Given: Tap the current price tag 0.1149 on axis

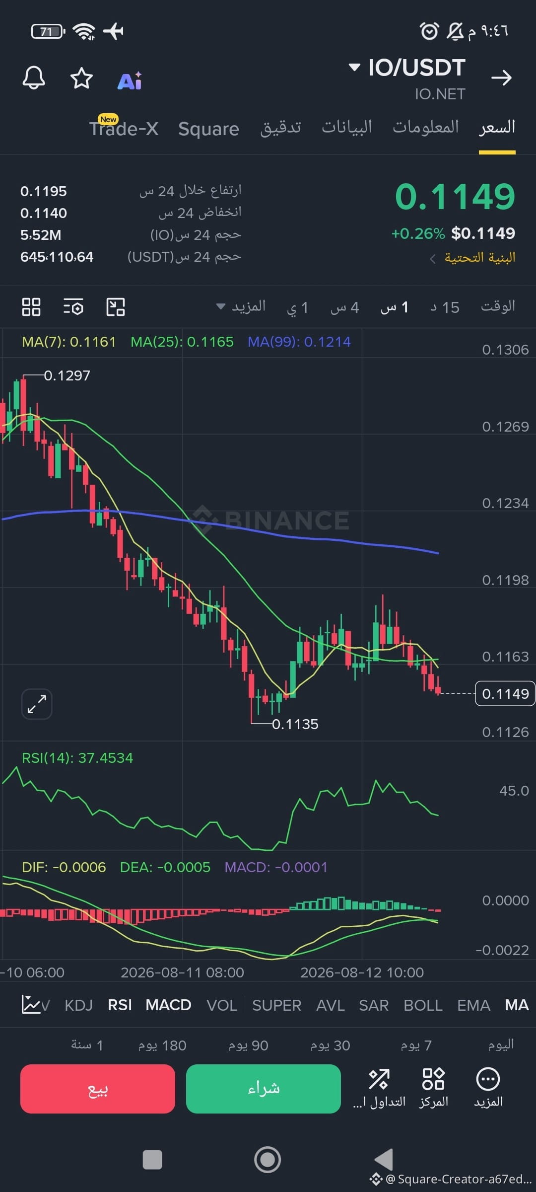Looking at the screenshot, I should click(x=505, y=693).
